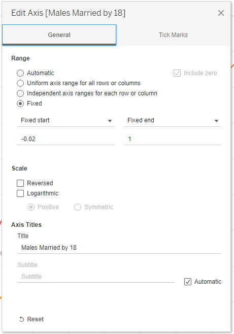Enable the Reversed scale checkbox
Image resolution: width=234 pixels, height=334 pixels.
click(x=20, y=183)
